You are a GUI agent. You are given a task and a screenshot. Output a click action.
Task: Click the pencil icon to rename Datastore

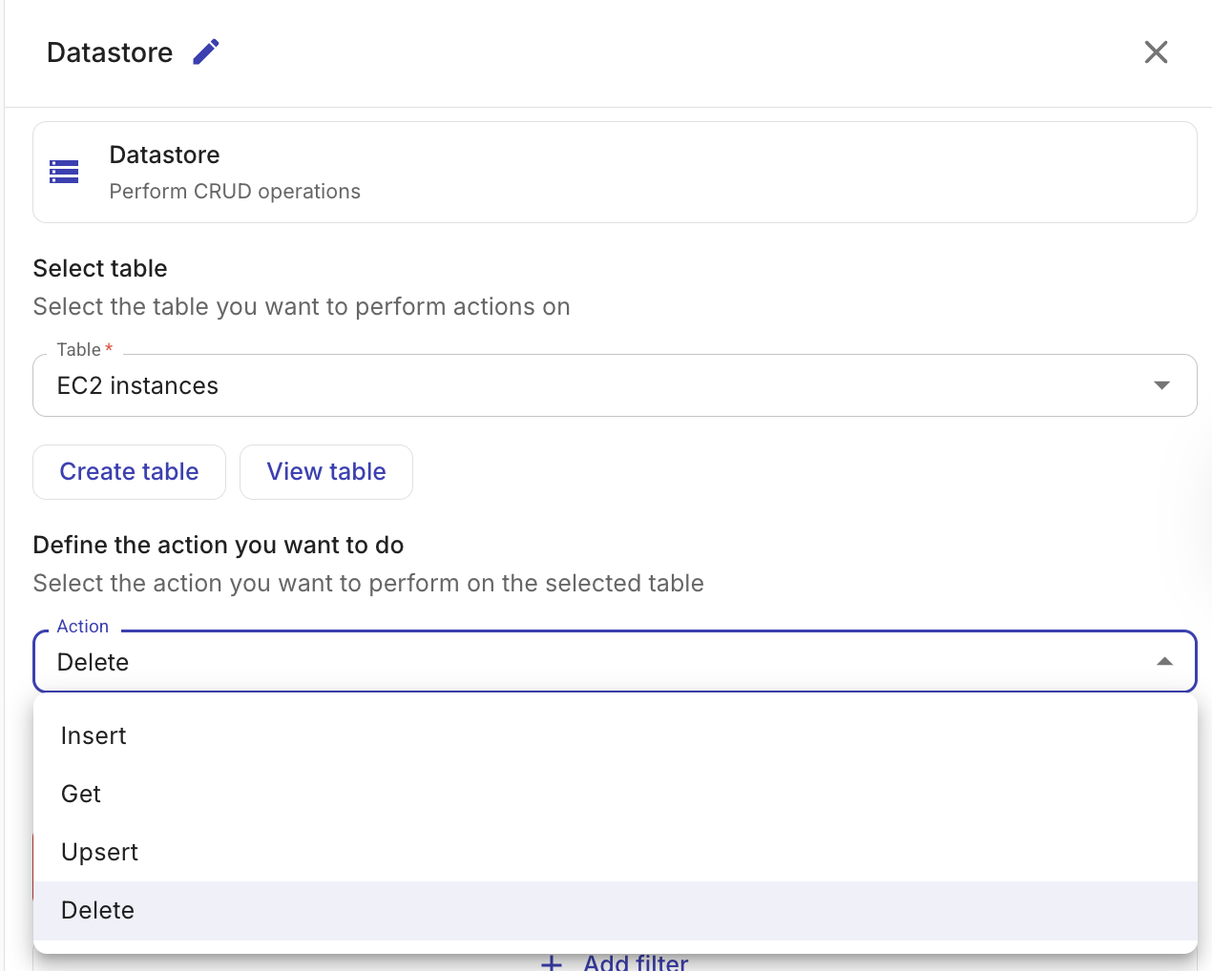[x=205, y=52]
